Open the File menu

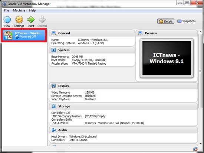point(7,10)
